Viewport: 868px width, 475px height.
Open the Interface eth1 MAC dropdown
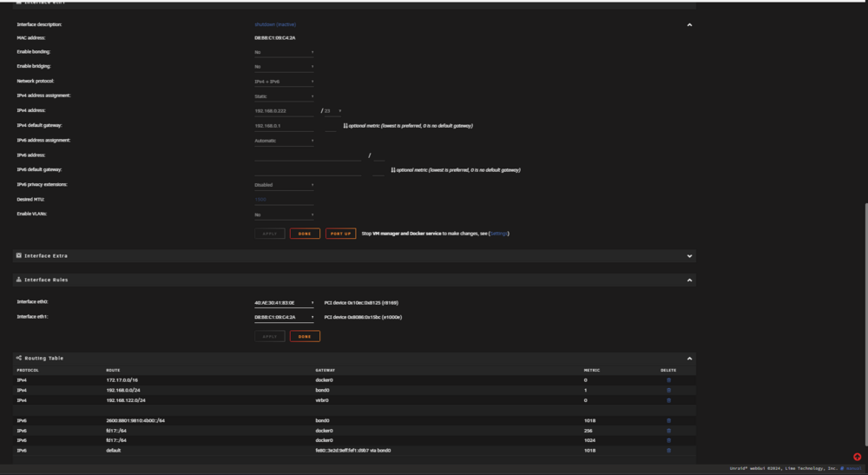[284, 317]
